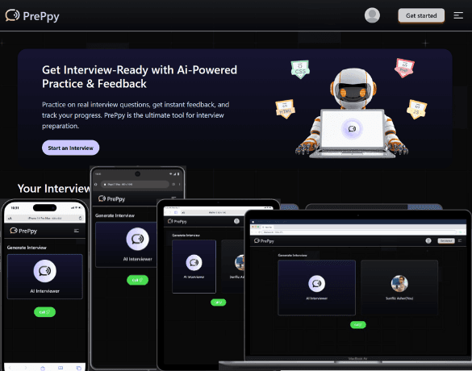Click the PrePpy chat bubble logo icon
Screen dimensions: 472x371
point(12,15)
